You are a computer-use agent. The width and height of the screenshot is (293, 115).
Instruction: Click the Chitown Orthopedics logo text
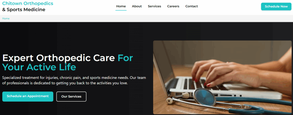point(28,3)
